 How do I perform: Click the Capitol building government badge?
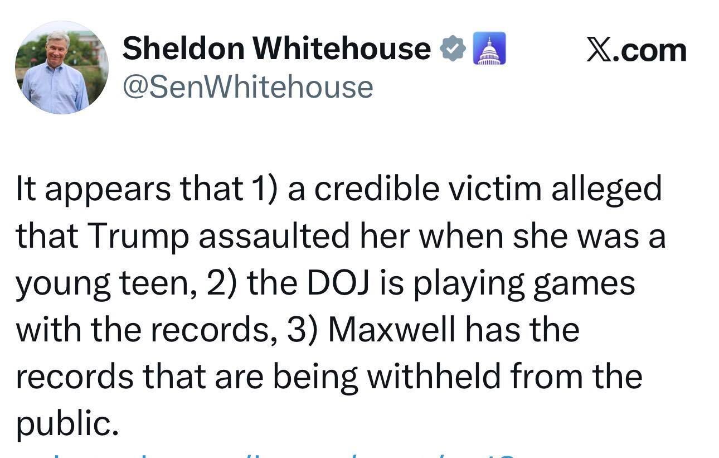[x=489, y=49]
